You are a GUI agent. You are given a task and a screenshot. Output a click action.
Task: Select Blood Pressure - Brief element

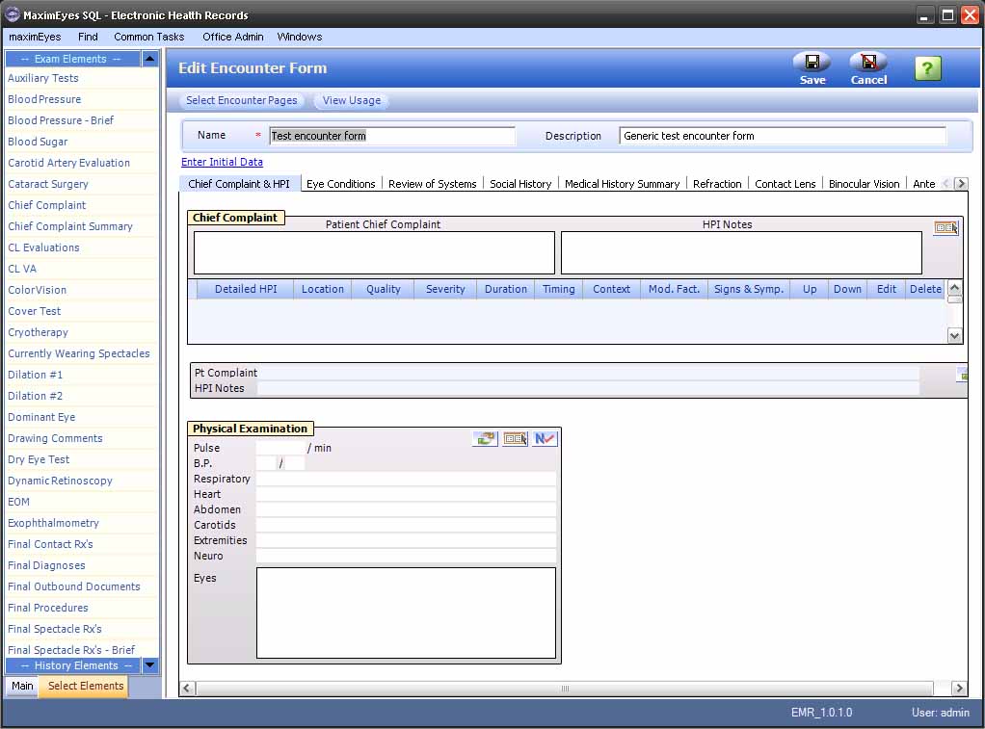[x=61, y=120]
